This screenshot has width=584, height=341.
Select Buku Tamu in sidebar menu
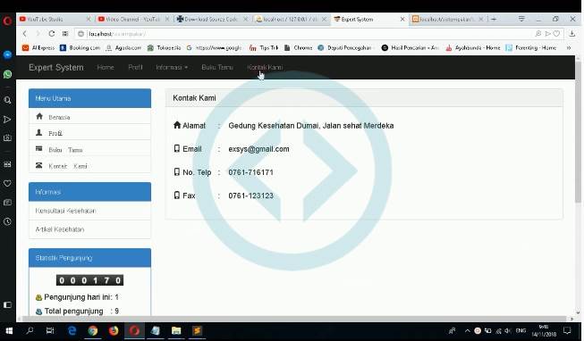pos(89,149)
